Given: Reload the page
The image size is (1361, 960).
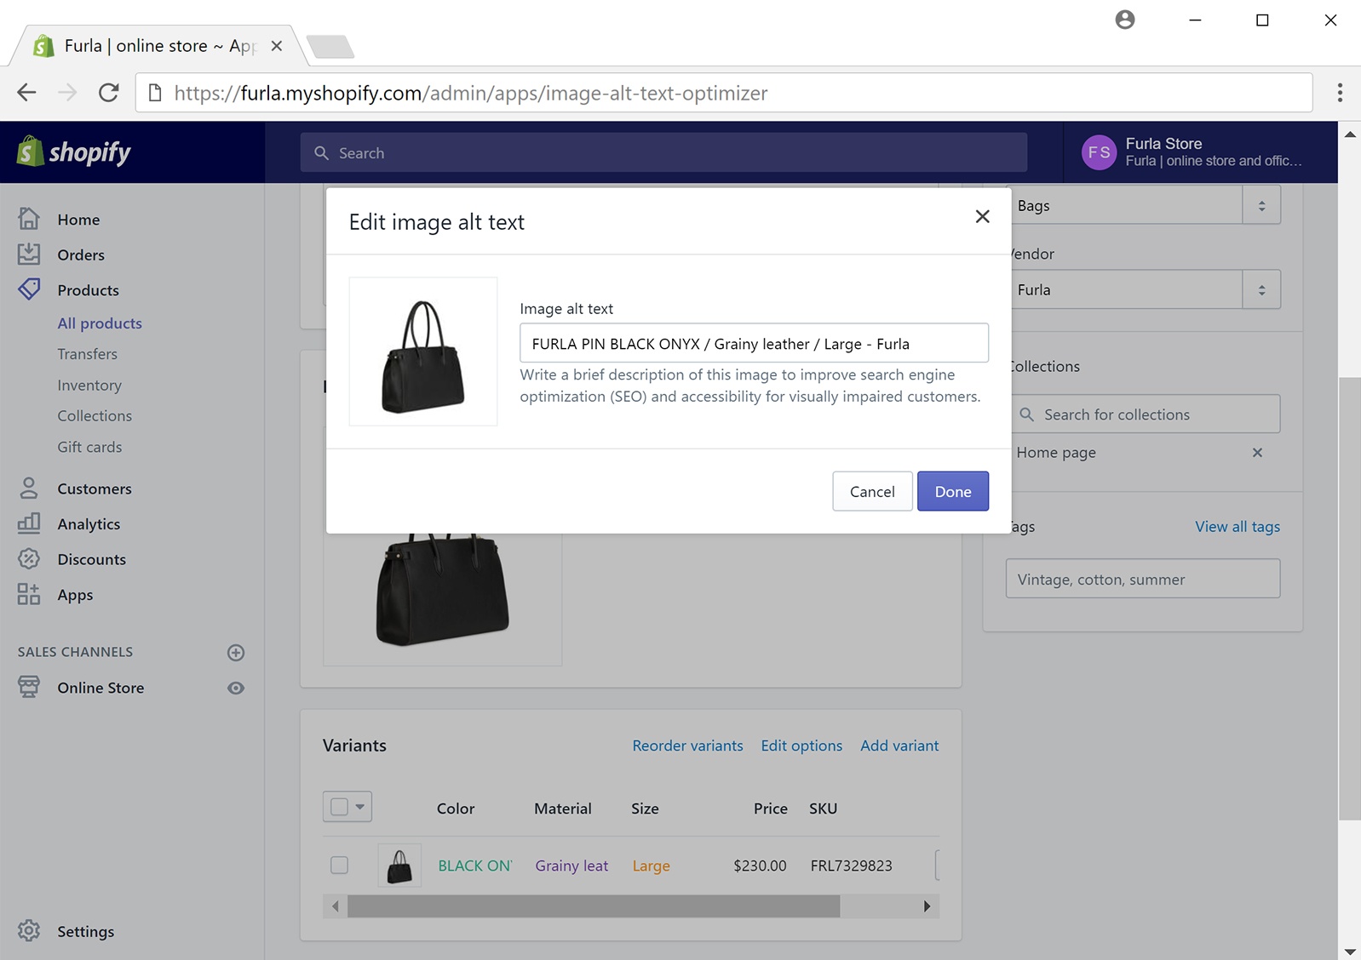Looking at the screenshot, I should 108,92.
